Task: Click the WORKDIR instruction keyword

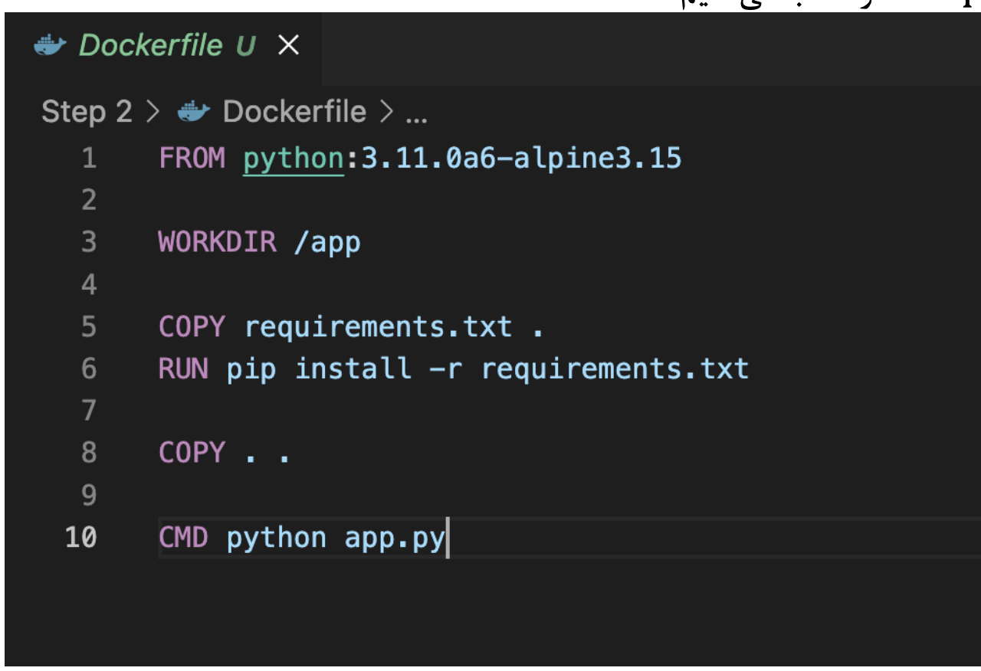Action: (217, 243)
